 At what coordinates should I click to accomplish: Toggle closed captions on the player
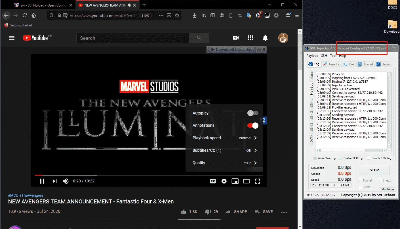coord(213,181)
